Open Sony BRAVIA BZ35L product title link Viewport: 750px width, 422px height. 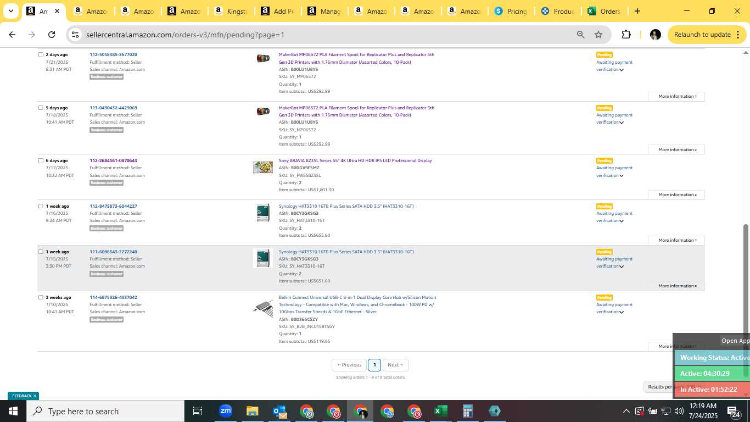[x=355, y=160]
